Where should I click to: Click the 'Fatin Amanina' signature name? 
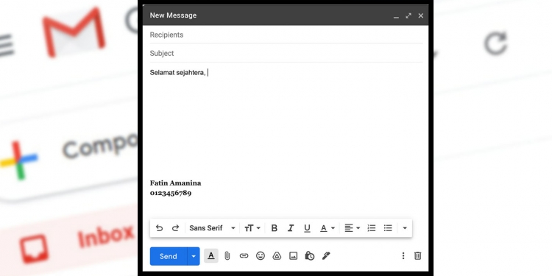(x=175, y=183)
